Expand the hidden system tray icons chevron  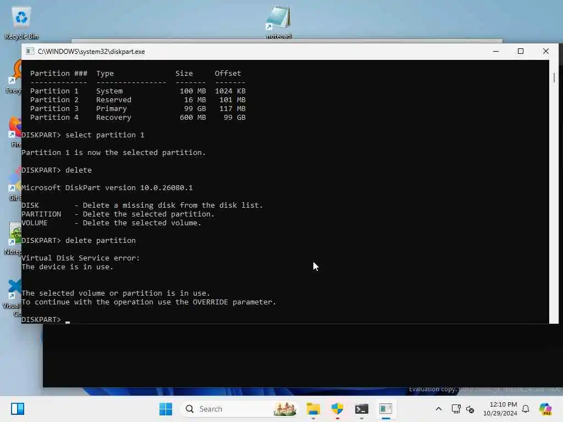pos(438,409)
